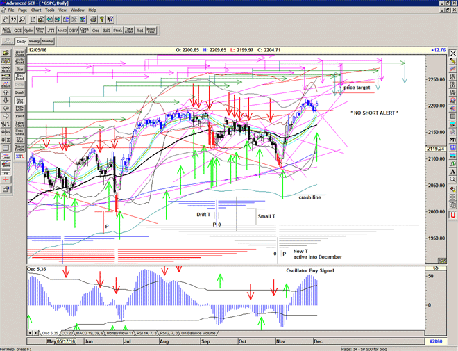Switch to the Weekly timeframe
This screenshot has height=351, width=458.
click(x=34, y=42)
